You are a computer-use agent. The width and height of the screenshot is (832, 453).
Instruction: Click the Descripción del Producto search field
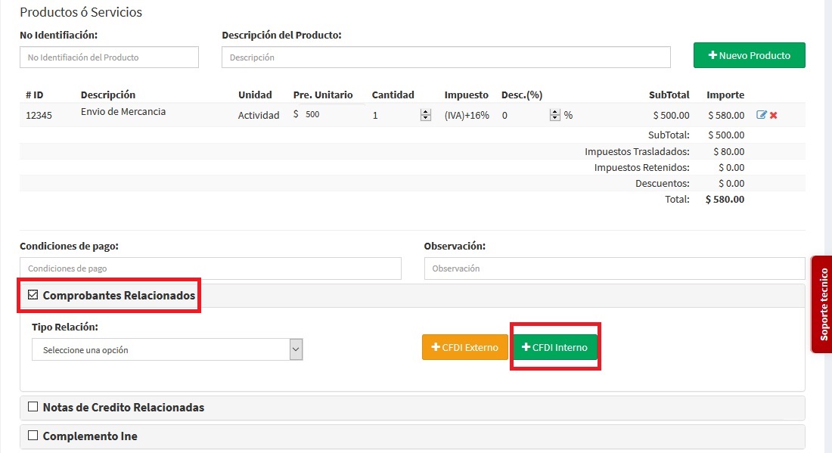pyautogui.click(x=445, y=57)
